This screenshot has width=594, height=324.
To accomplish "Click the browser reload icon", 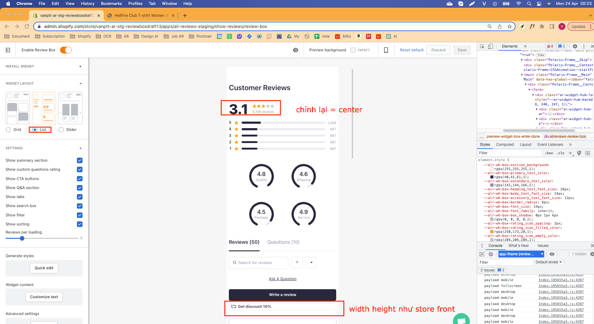I will point(27,26).
